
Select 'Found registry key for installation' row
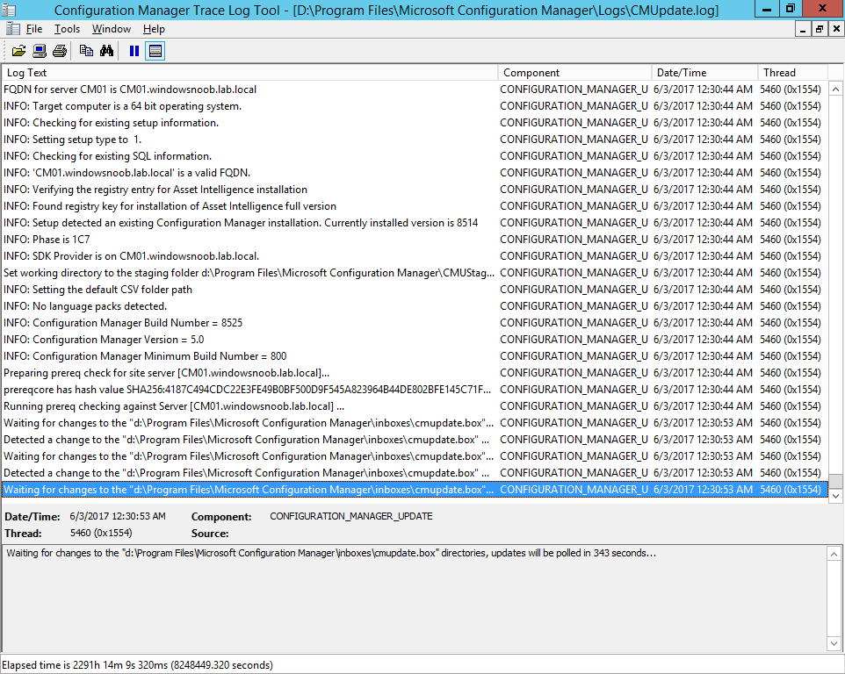[415, 206]
